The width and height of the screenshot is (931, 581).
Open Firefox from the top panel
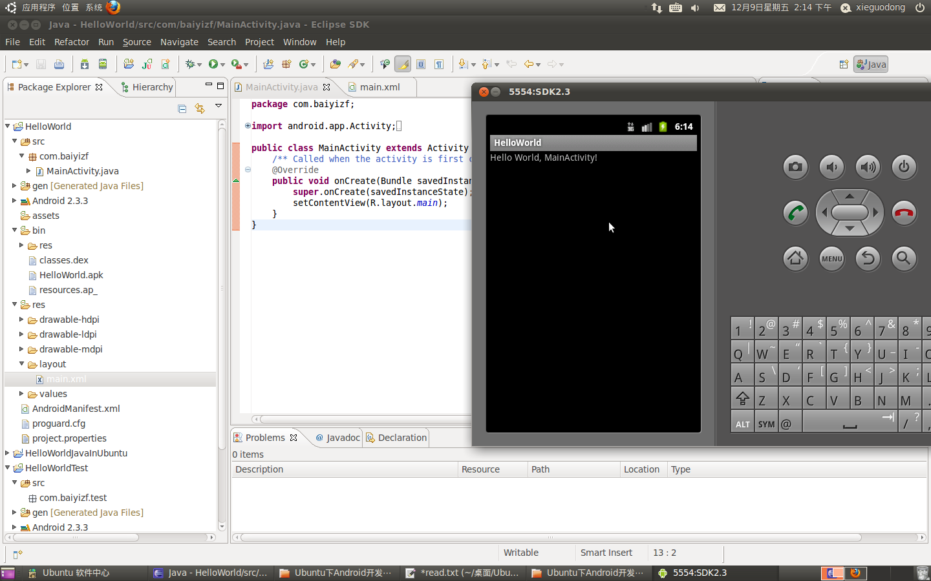[113, 7]
